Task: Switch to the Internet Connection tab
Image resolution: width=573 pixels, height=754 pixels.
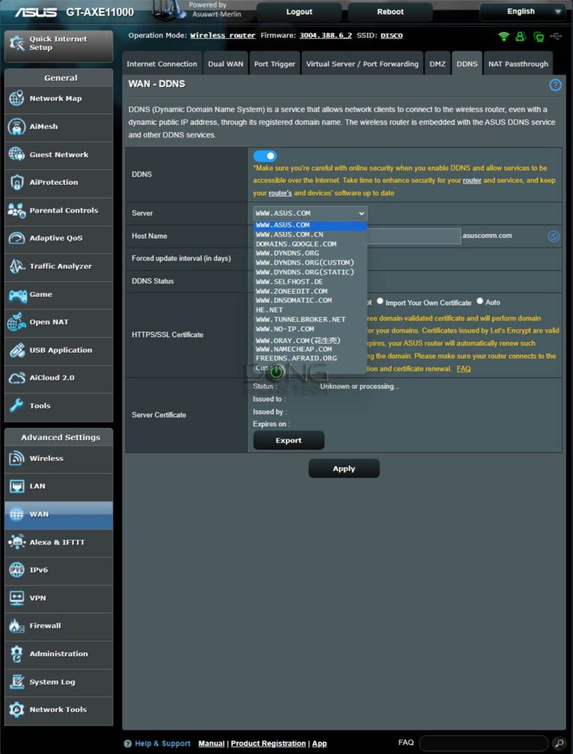Action: coord(162,63)
